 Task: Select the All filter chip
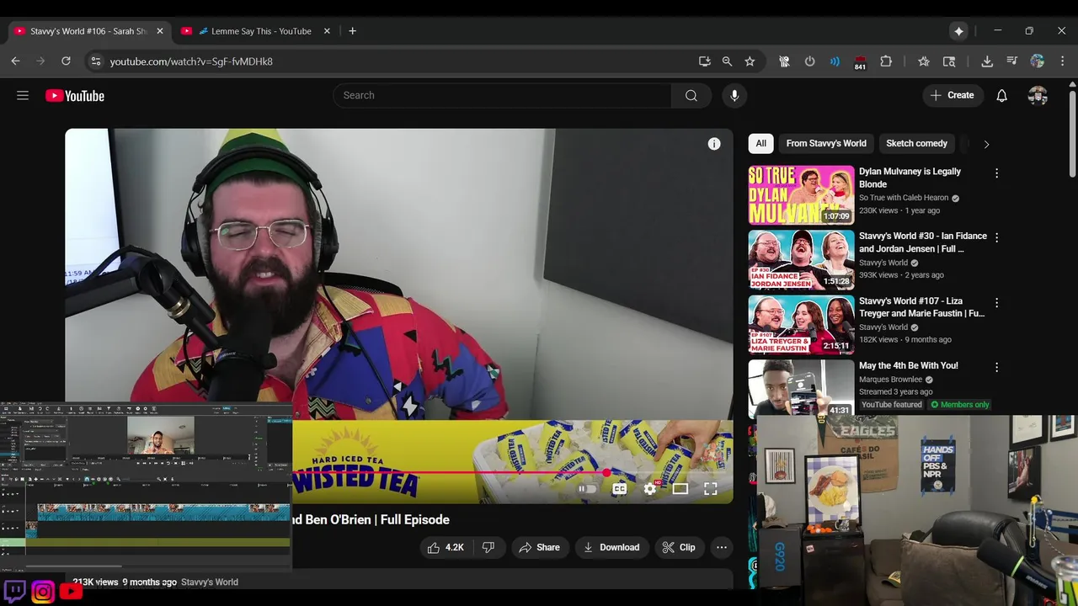[x=760, y=144]
